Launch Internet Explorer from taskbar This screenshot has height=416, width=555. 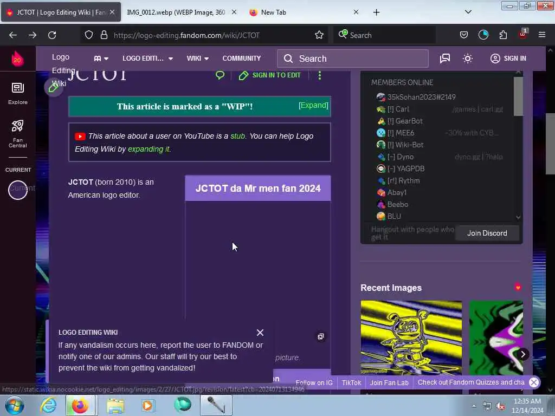48,405
